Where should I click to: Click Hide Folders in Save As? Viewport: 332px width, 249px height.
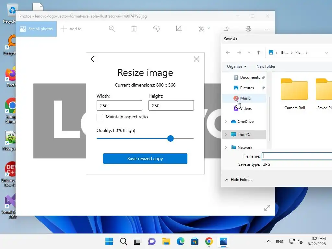pos(239,180)
